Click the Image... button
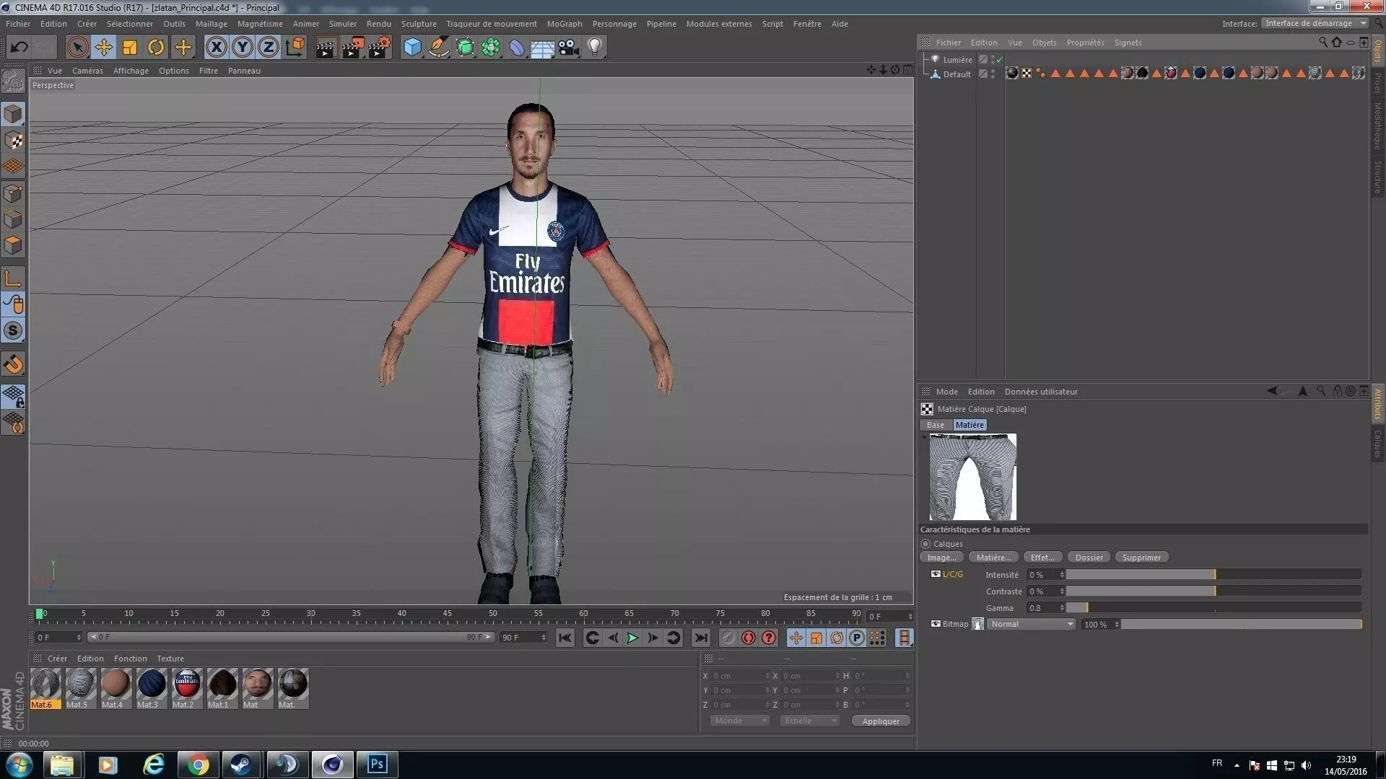This screenshot has height=779, width=1386. pos(941,558)
